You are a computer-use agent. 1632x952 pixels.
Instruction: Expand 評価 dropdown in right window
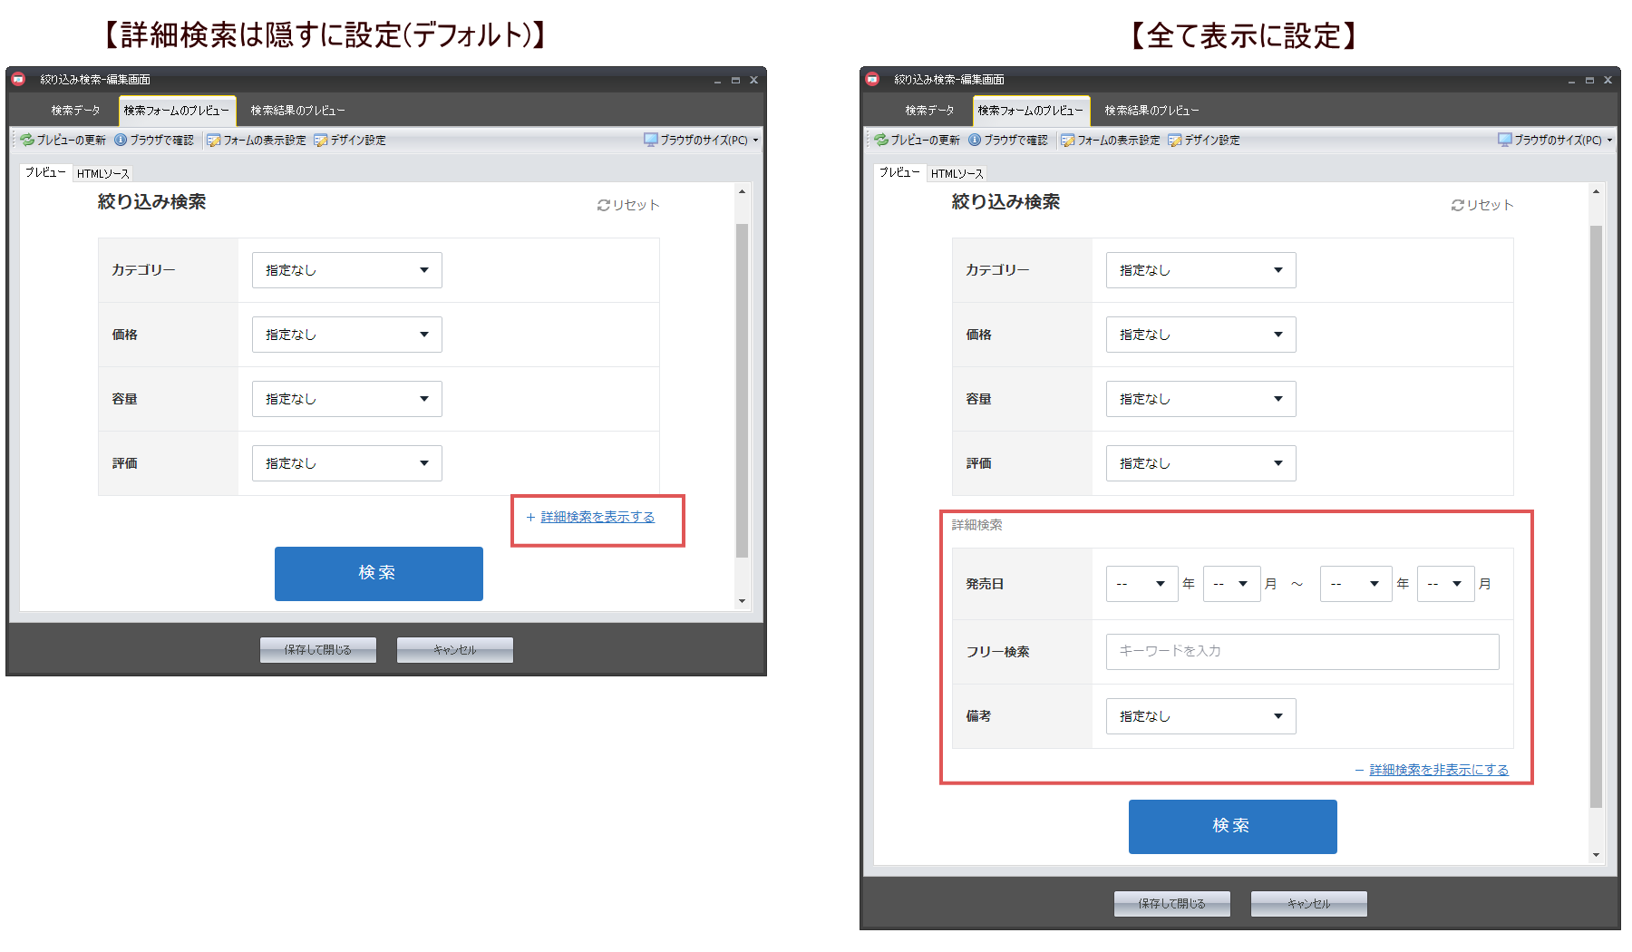click(x=1200, y=463)
